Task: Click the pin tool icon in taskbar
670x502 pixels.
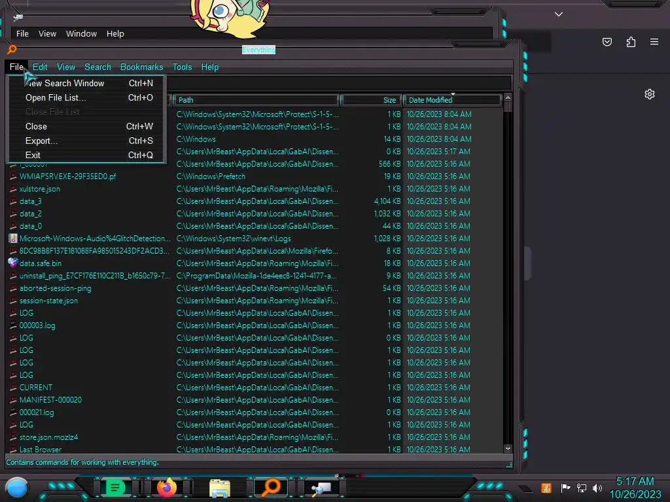Action: [x=321, y=488]
